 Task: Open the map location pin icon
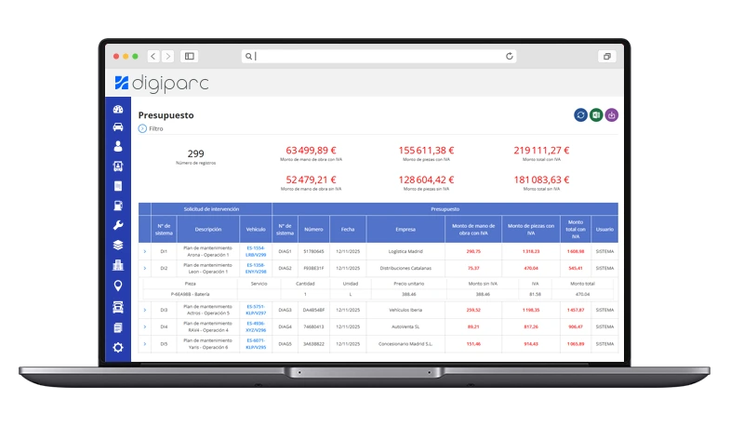click(118, 286)
